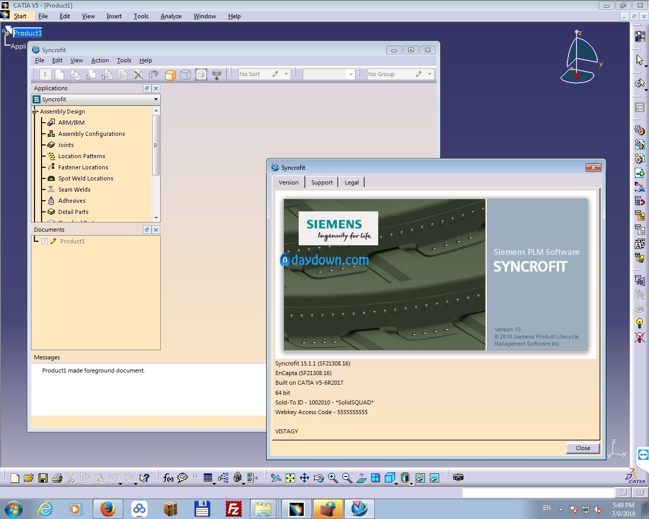Image resolution: width=649 pixels, height=519 pixels.
Task: Select Spot Weld Locations tree item
Action: pos(86,178)
